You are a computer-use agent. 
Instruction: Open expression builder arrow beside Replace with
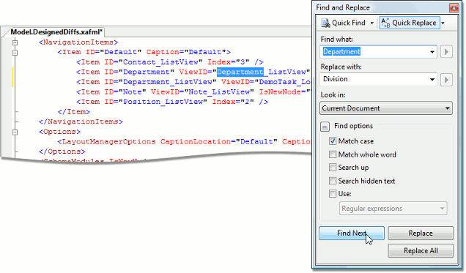[446, 80]
